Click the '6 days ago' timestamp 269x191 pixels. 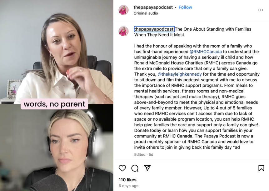[x=128, y=186]
